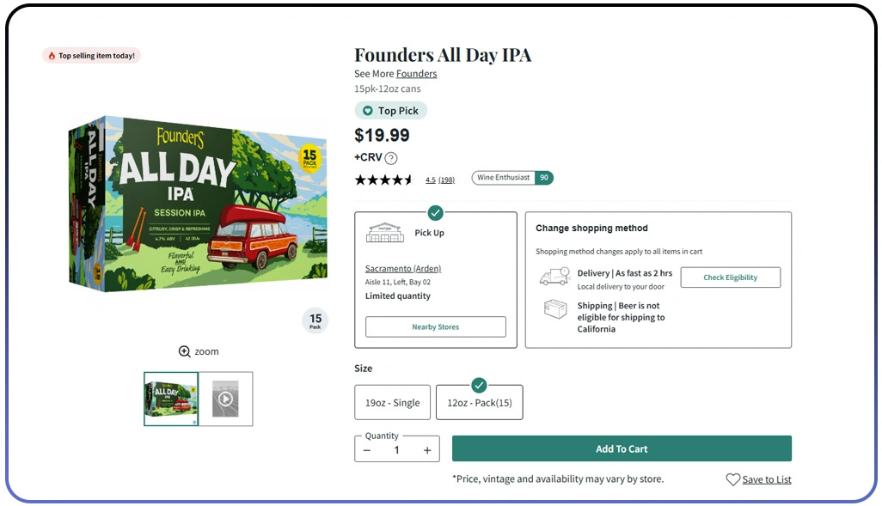Image resolution: width=882 pixels, height=506 pixels.
Task: Open the Founders brand link
Action: [x=416, y=74]
